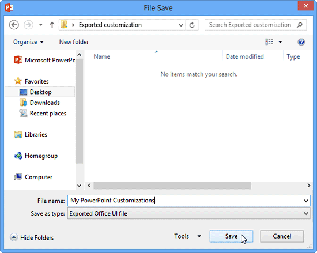Open the Downloads folder
This screenshot has width=317, height=253.
[40, 103]
